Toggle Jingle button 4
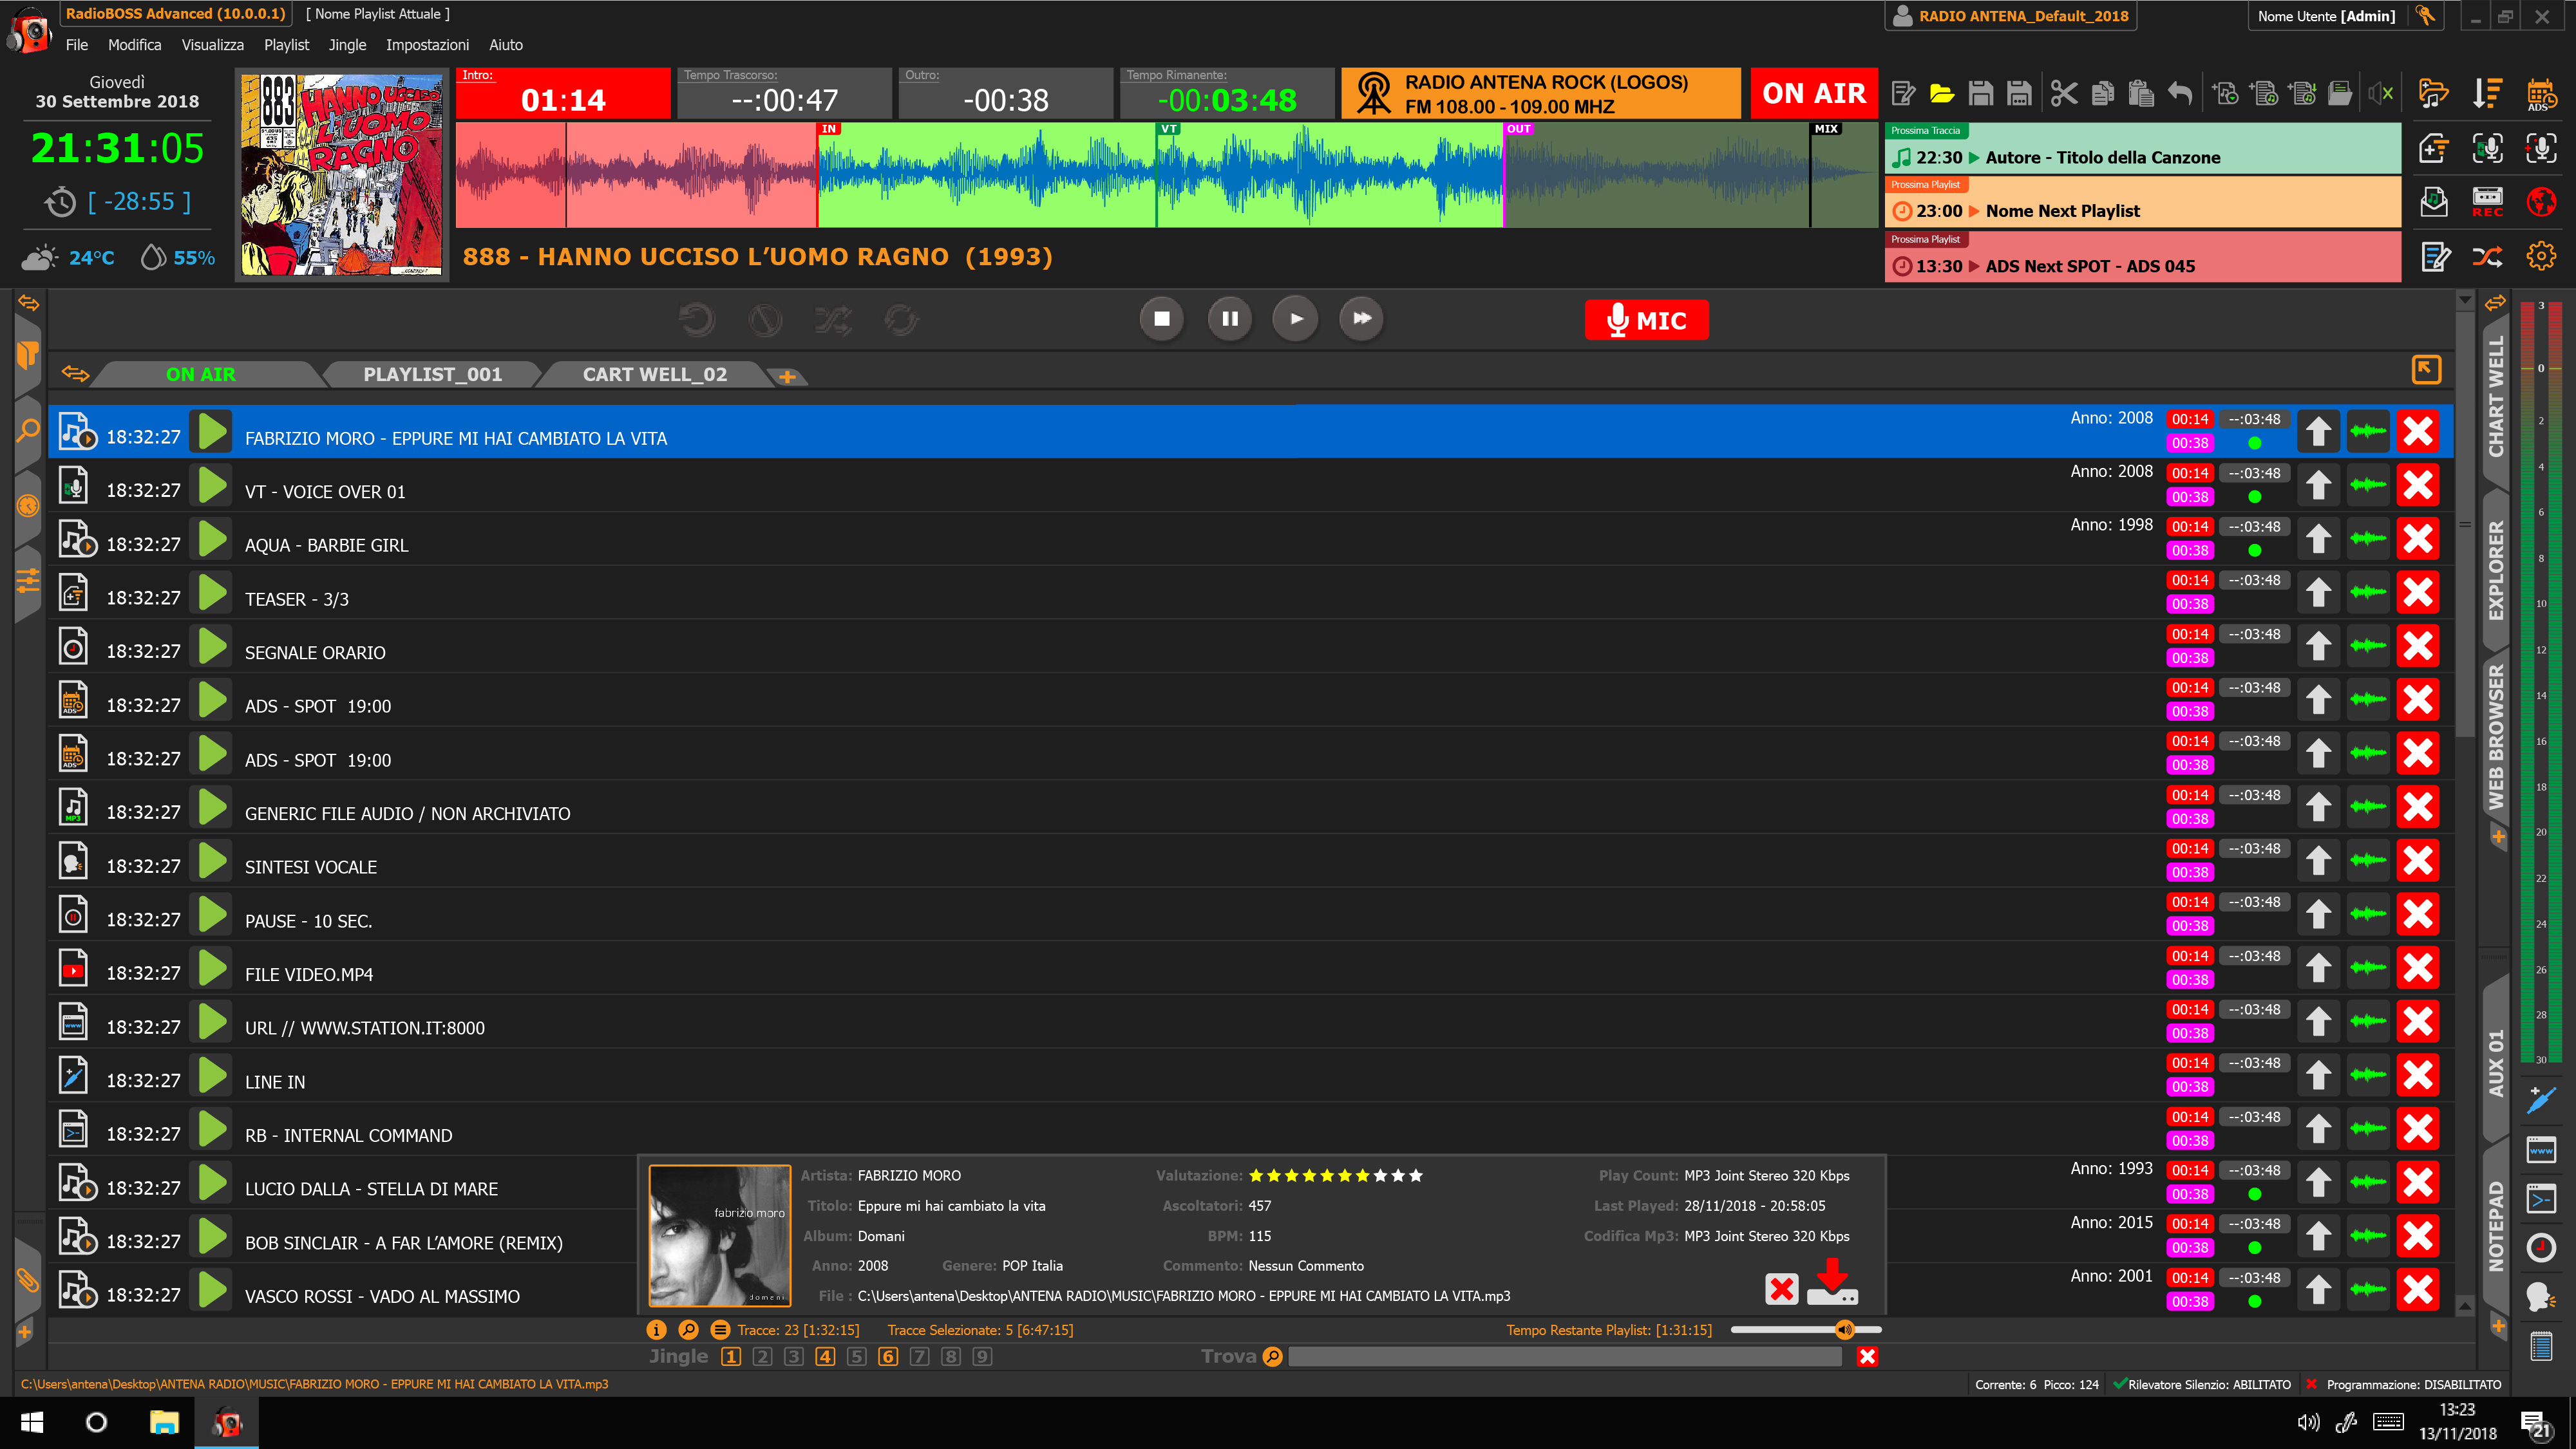This screenshot has width=2576, height=1449. point(825,1357)
